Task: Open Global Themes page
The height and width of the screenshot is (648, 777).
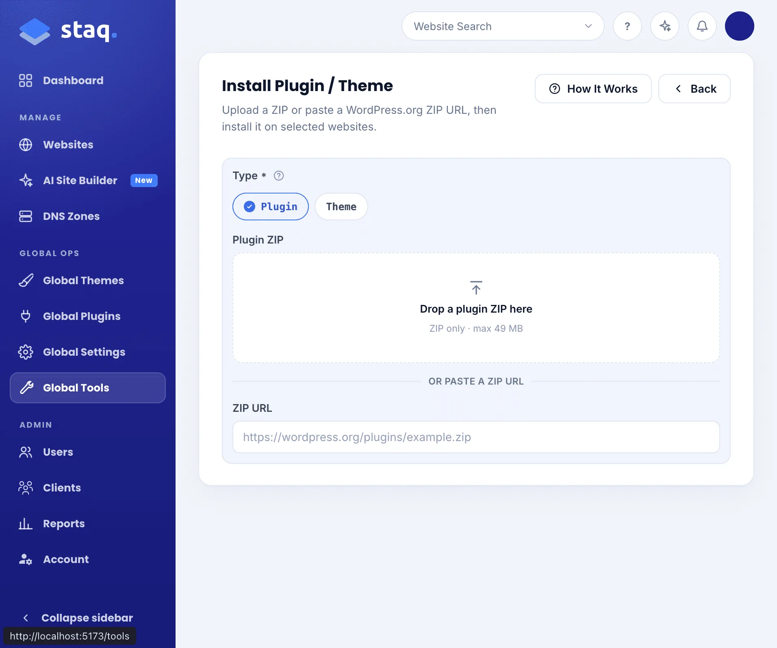Action: (x=88, y=281)
